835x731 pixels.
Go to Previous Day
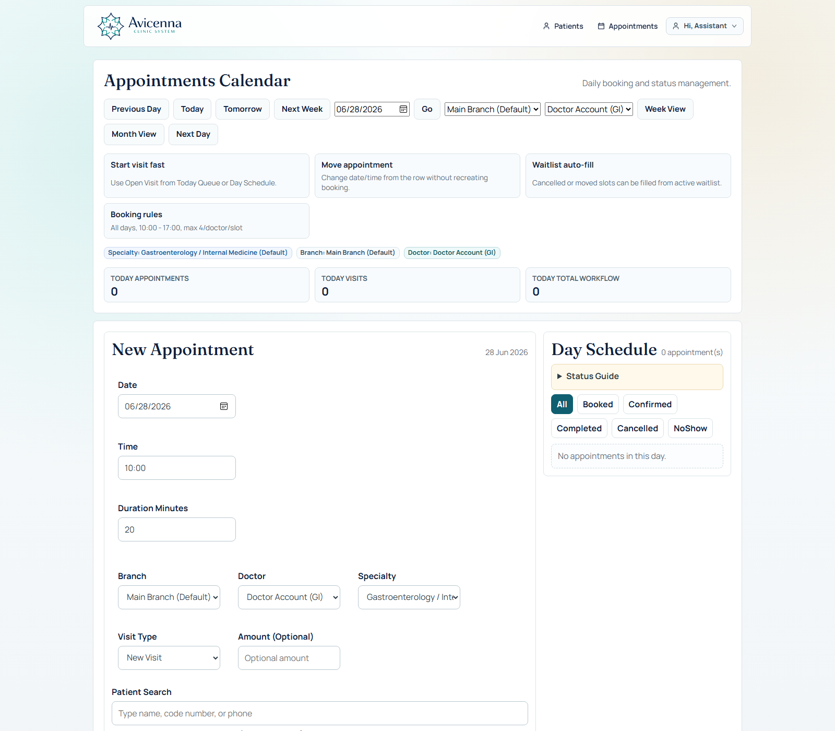point(136,109)
